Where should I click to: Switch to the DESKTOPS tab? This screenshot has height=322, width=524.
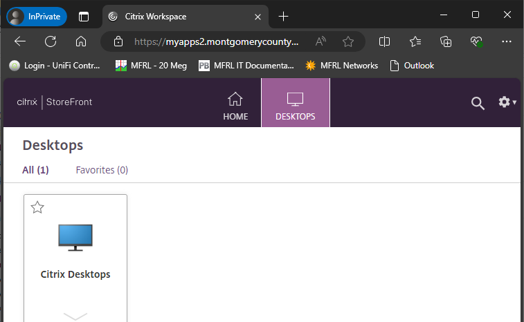pos(296,103)
